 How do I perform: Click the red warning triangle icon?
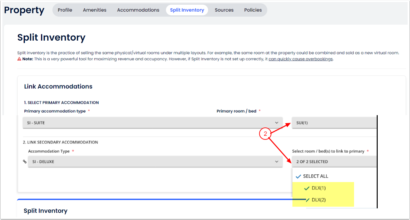(19, 59)
